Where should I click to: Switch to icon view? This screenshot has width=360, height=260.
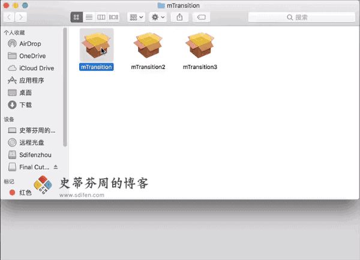[x=76, y=17]
